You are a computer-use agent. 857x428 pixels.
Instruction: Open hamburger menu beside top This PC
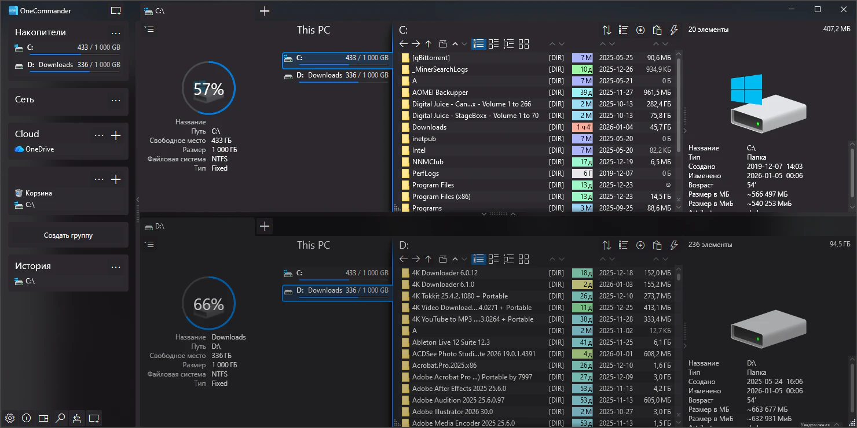coord(149,29)
